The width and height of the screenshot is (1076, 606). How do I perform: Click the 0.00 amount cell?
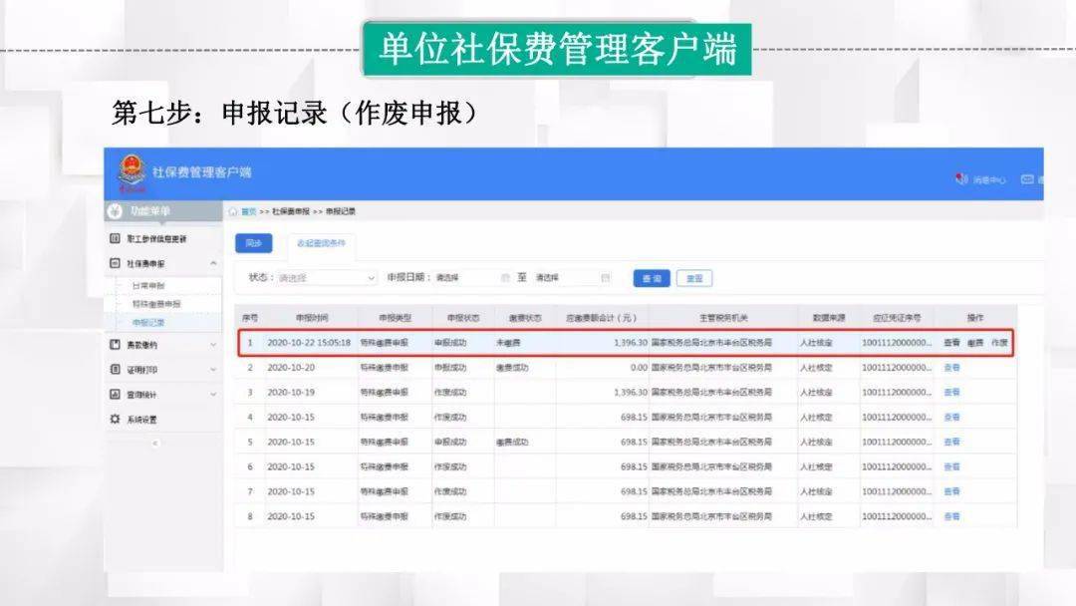click(639, 367)
